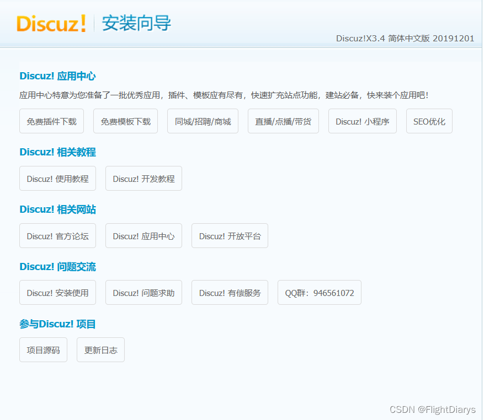Viewport: 484px width, 420px height.
Task: Select 同城/招聘/商城 button
Action: (x=203, y=121)
